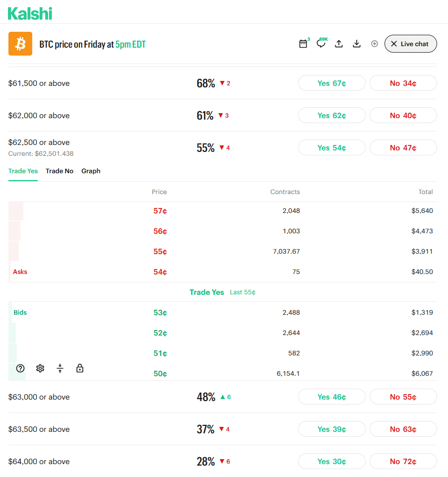
Task: Click the $40.50 total value
Action: [x=422, y=272]
